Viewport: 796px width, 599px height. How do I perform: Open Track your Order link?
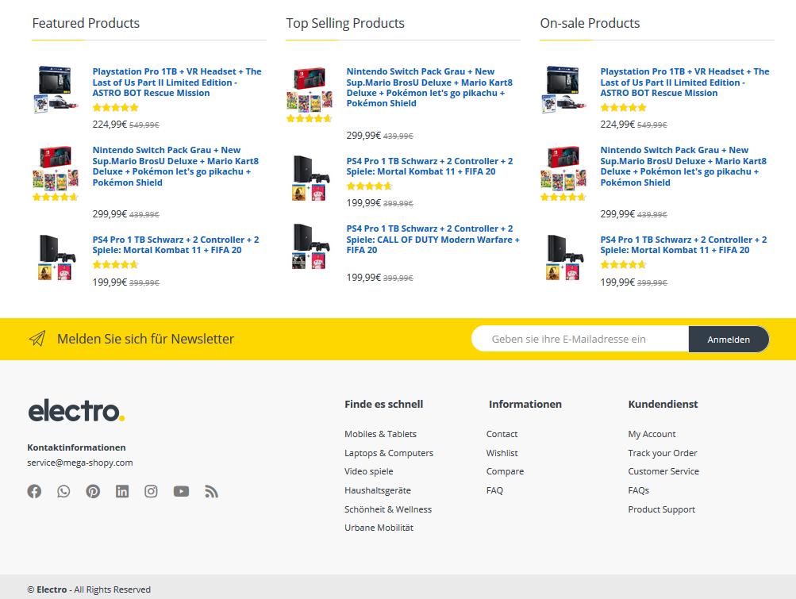(x=663, y=453)
